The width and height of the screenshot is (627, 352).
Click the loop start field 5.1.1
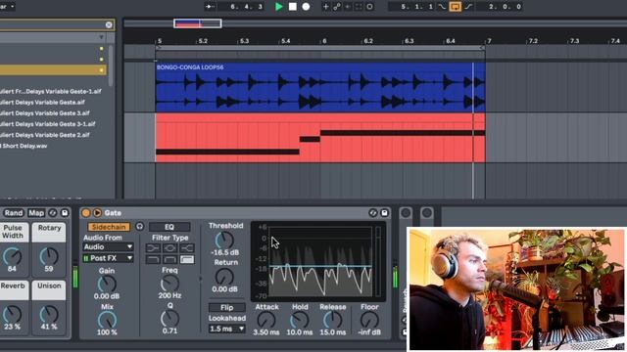[417, 7]
